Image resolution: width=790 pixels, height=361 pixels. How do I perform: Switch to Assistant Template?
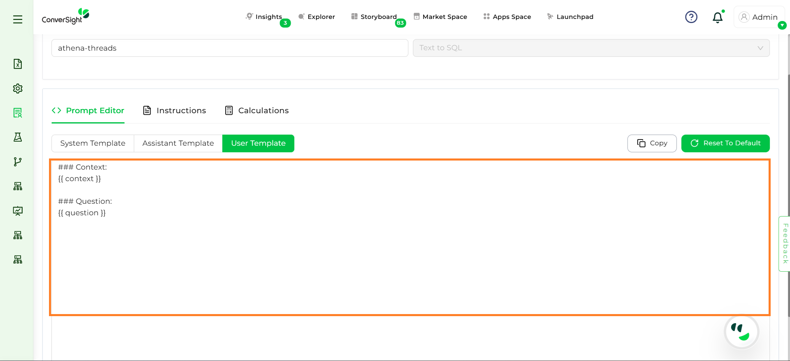(178, 143)
